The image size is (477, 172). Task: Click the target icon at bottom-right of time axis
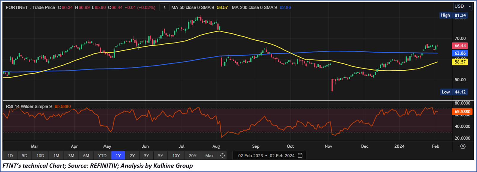(463, 146)
